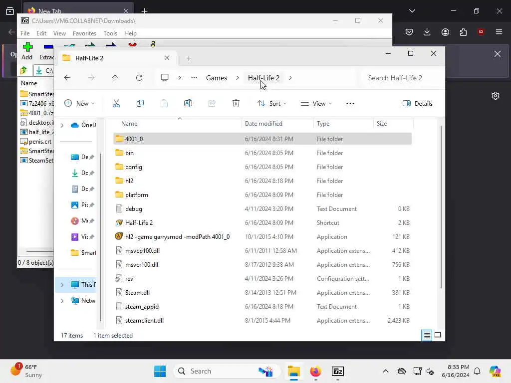Viewport: 511px width, 383px height.
Task: Switch to large thumbnails view icon in status bar
Action: pyautogui.click(x=438, y=335)
